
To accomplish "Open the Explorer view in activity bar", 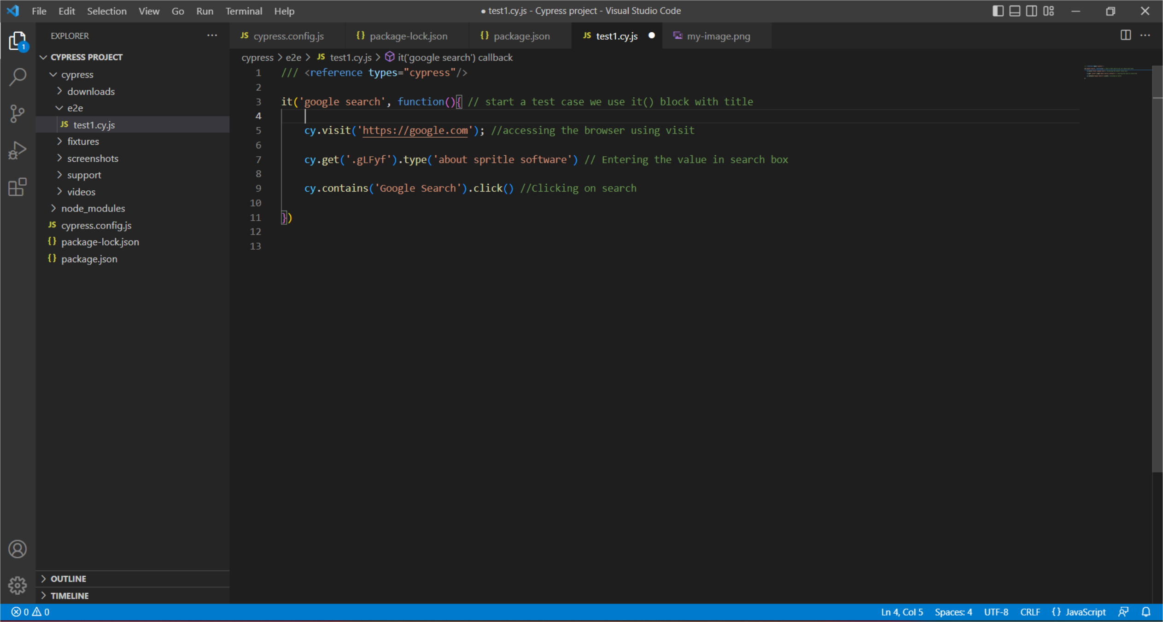I will point(18,41).
